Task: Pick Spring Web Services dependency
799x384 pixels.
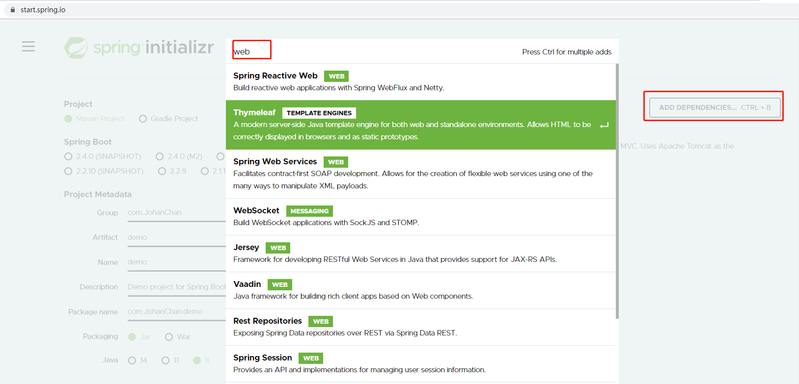Action: click(x=421, y=174)
